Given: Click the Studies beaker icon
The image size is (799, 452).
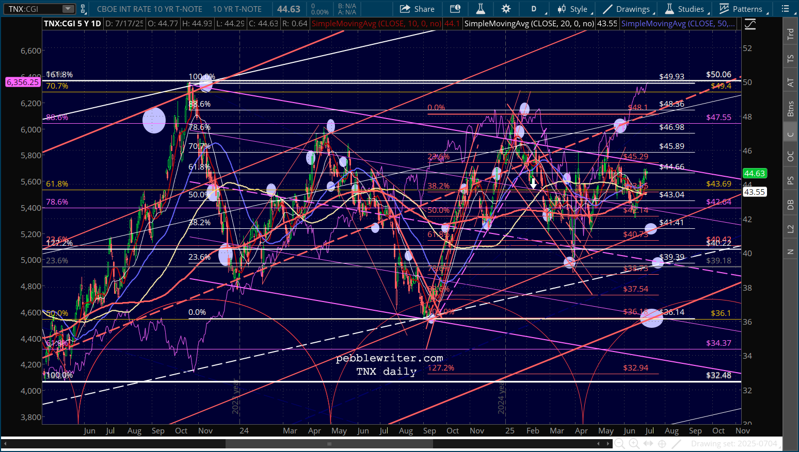Looking at the screenshot, I should tap(669, 9).
